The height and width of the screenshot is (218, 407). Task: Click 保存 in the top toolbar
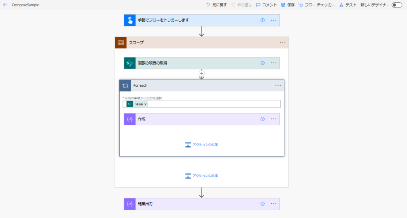(288, 5)
